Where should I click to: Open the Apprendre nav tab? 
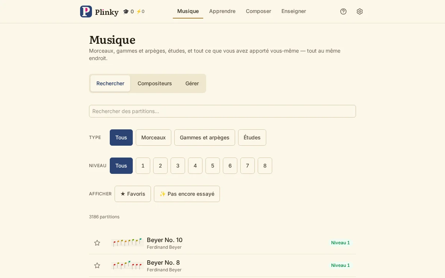click(222, 11)
